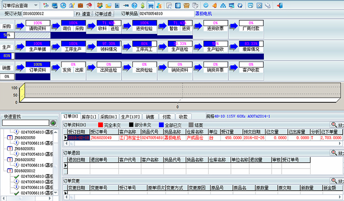344x201 pixels.
Task: Click the green dollar sign icon
Action: [143, 5]
